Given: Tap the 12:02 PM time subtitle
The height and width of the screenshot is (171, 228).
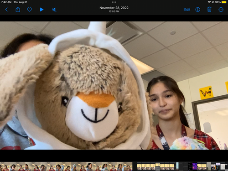Looking at the screenshot, I should tap(114, 11).
